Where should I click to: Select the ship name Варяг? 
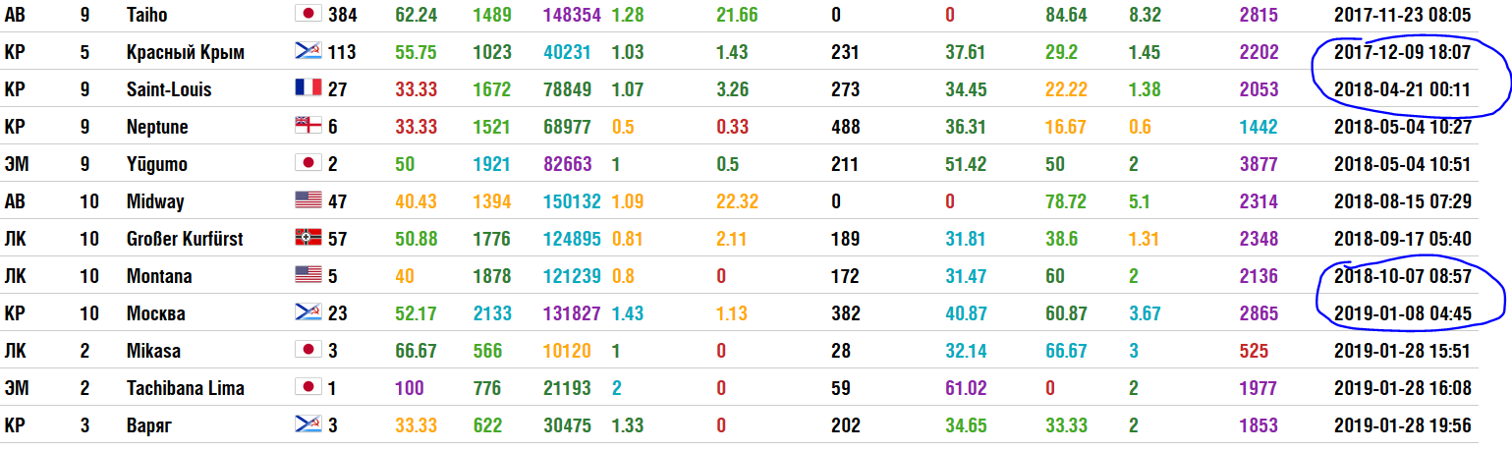click(x=151, y=425)
